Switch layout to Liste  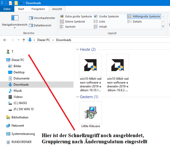coord(99,22)
